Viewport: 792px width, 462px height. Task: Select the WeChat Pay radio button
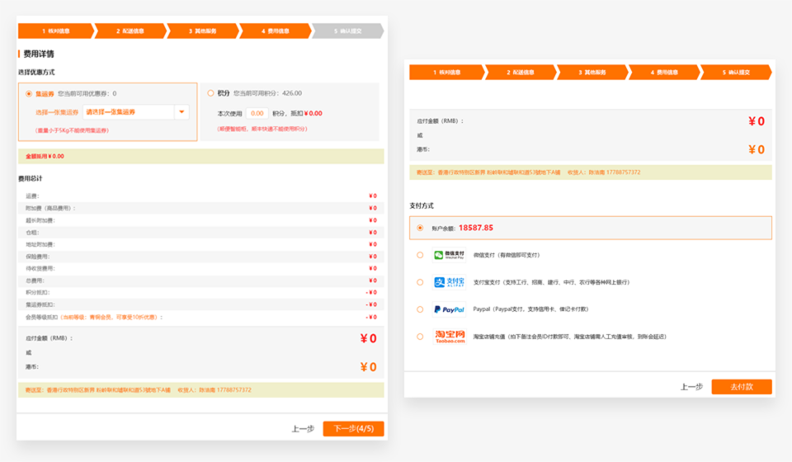click(420, 255)
